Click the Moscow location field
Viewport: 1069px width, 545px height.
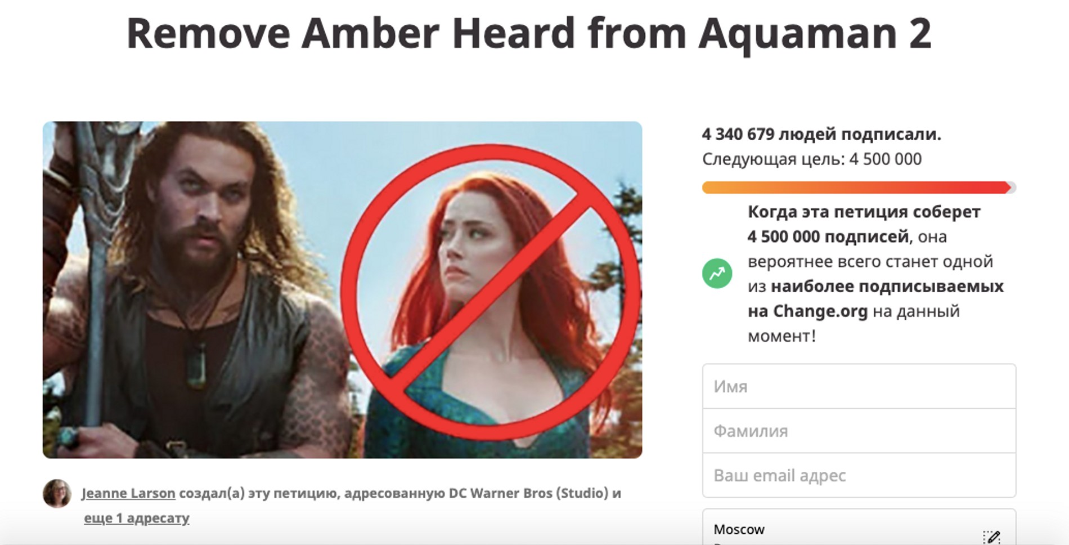(859, 528)
